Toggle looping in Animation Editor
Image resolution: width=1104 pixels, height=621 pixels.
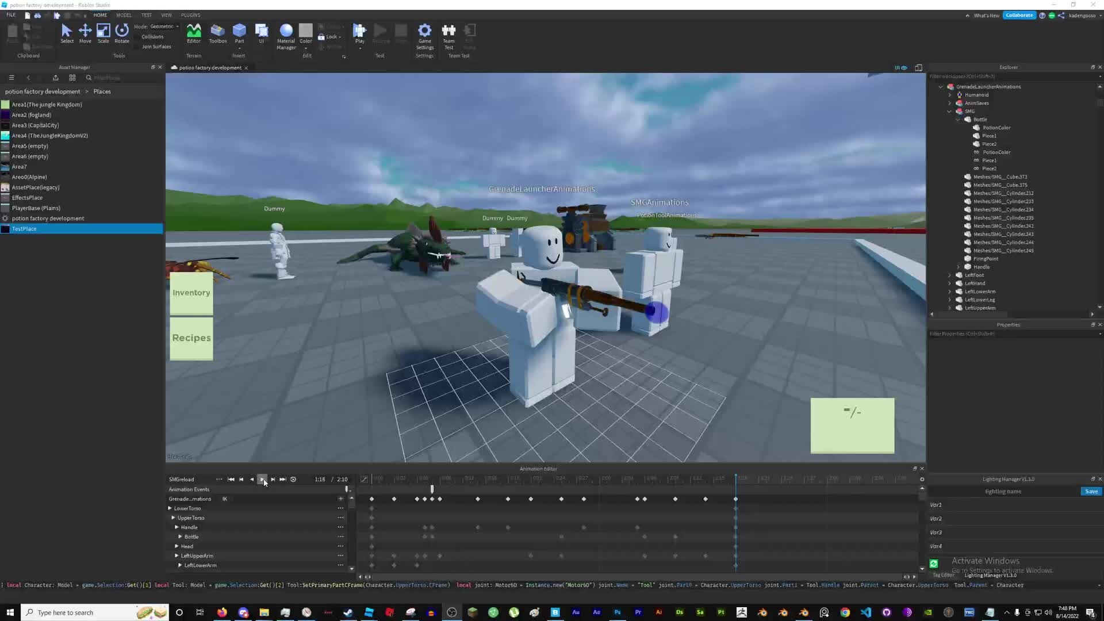click(293, 479)
